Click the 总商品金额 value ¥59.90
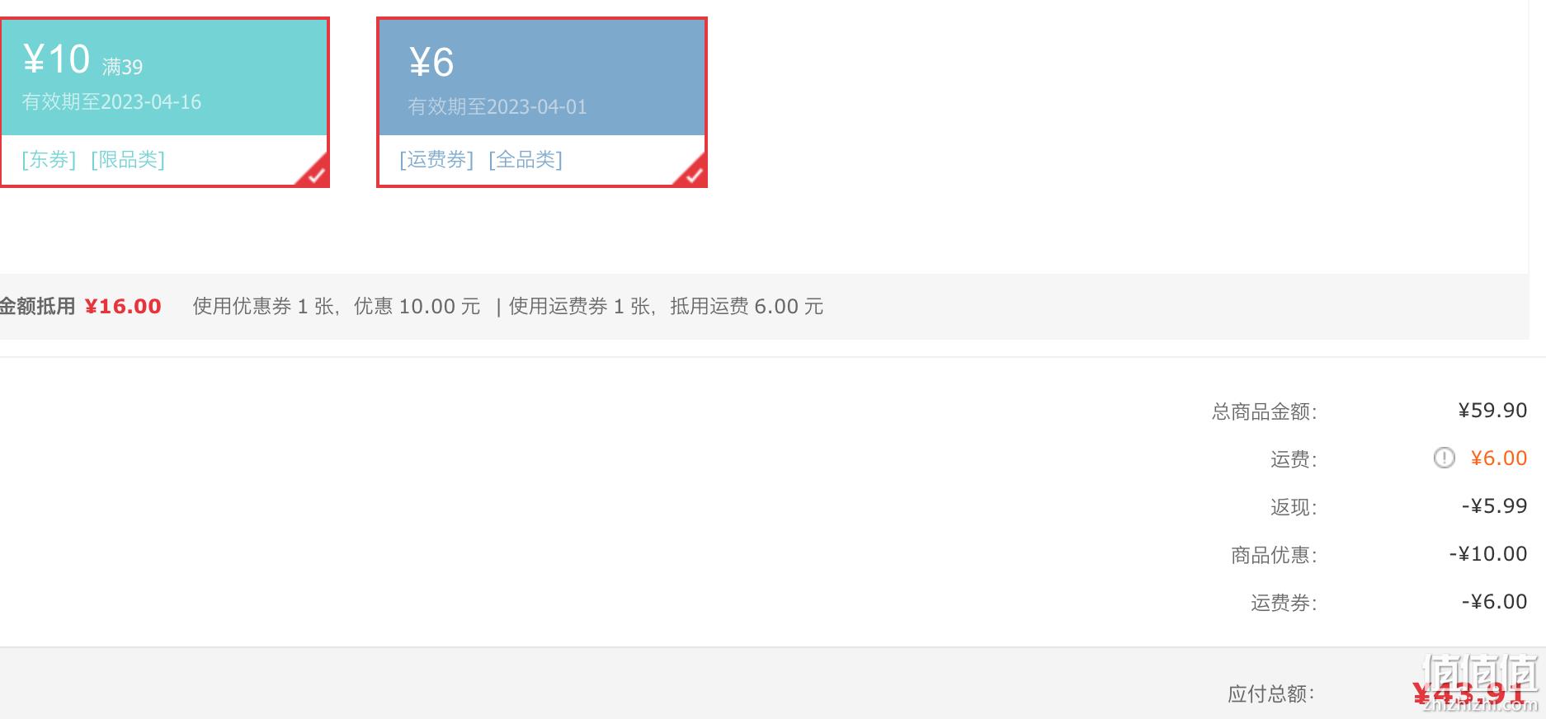This screenshot has width=1546, height=719. point(1492,411)
